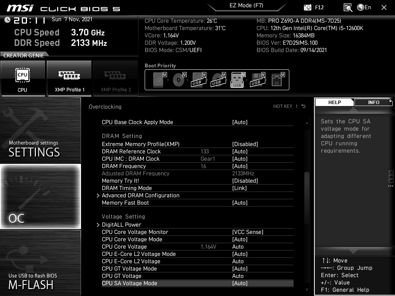The image size is (395, 296).
Task: Click the Voltage Setting heading
Action: click(123, 217)
